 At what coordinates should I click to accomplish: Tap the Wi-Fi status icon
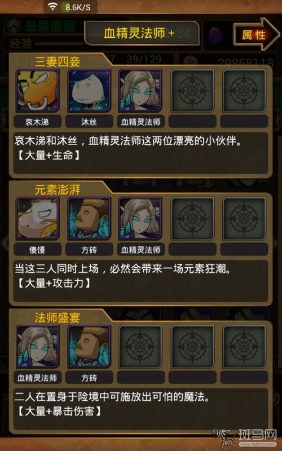click(52, 7)
